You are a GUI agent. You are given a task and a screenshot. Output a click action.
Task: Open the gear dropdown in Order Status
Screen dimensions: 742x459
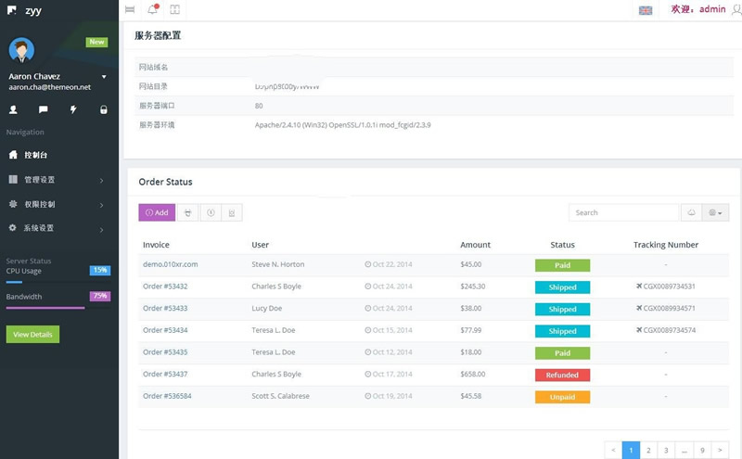tap(715, 212)
